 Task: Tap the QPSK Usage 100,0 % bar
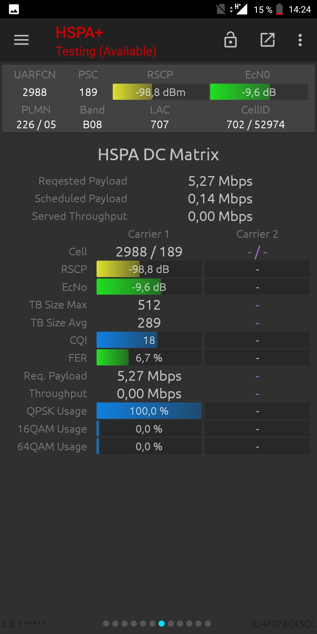pyautogui.click(x=149, y=411)
